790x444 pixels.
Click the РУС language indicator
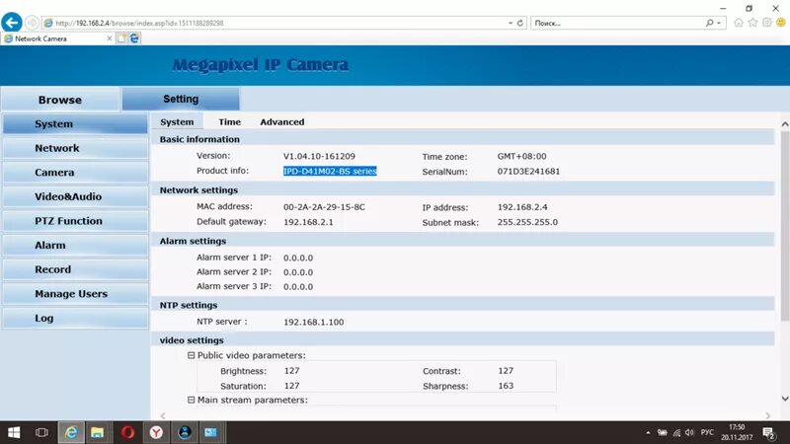pyautogui.click(x=707, y=432)
